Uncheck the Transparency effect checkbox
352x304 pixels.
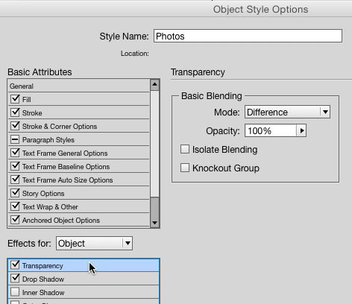point(15,265)
